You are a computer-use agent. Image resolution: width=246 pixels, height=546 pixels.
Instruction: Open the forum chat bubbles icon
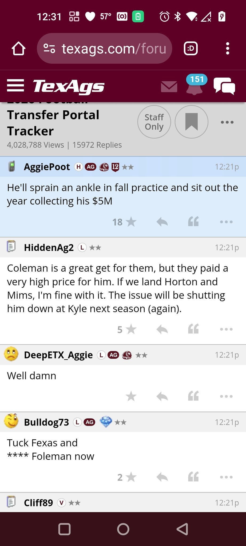[x=224, y=86]
